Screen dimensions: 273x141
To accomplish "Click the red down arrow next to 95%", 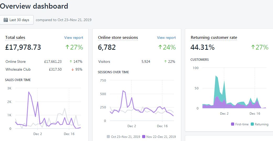I will (x=73, y=70).
